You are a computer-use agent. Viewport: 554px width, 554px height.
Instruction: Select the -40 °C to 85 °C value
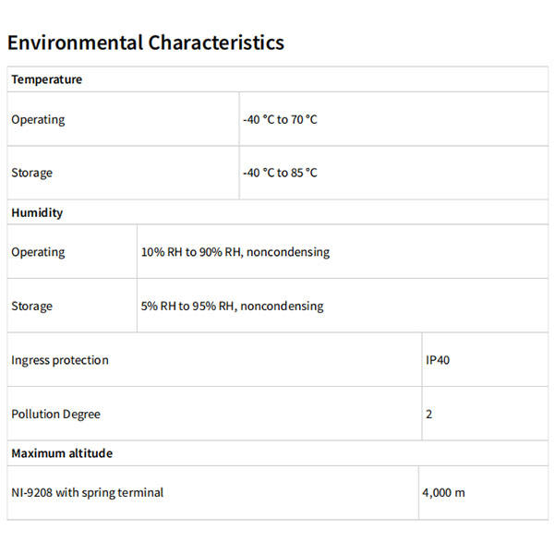coord(280,173)
